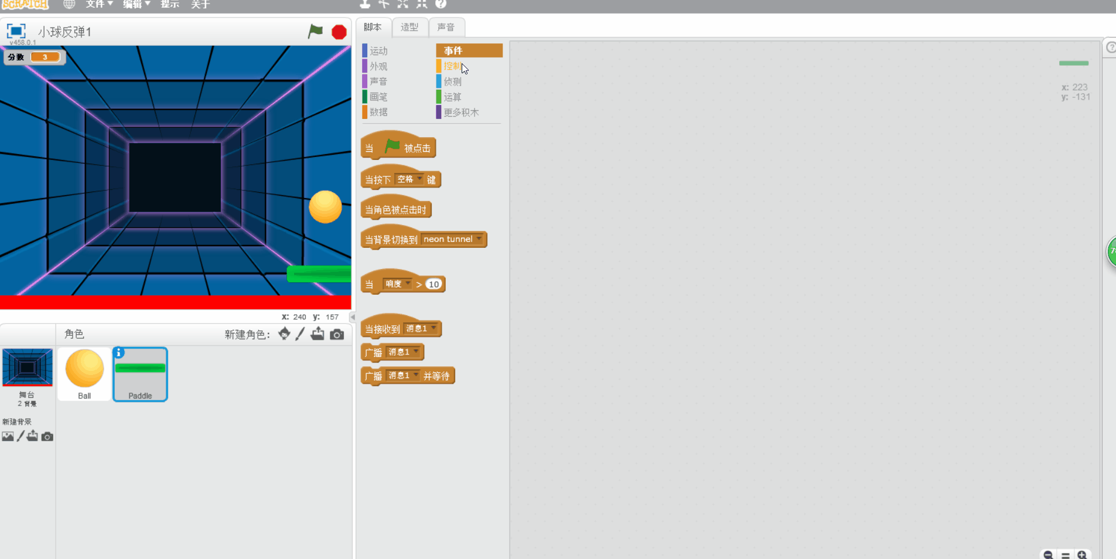Screen dimensions: 1116x559
Task: Click the block help question-mark tool
Action: 441,4
